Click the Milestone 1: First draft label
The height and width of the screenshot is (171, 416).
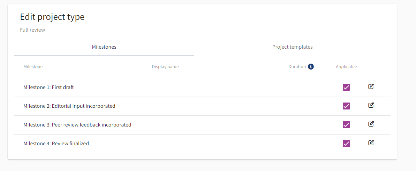pos(48,87)
